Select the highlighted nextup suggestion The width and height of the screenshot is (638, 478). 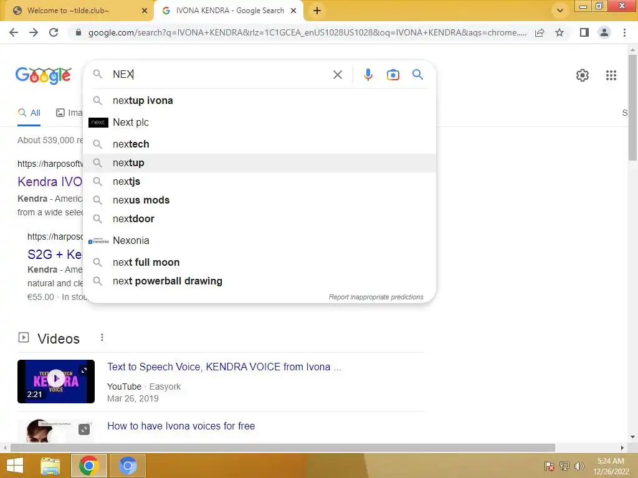point(259,163)
